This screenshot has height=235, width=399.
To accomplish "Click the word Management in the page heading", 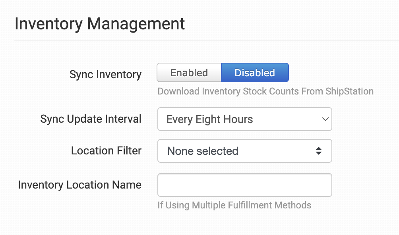I will click(136, 24).
